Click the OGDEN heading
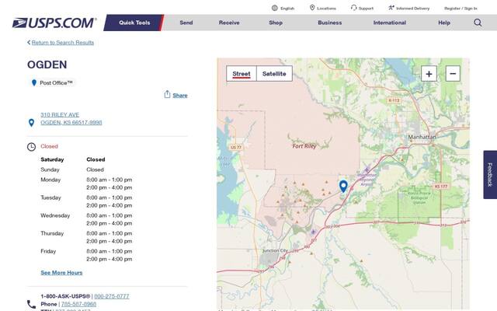Screen dimensions: 497x311 [x=47, y=65]
